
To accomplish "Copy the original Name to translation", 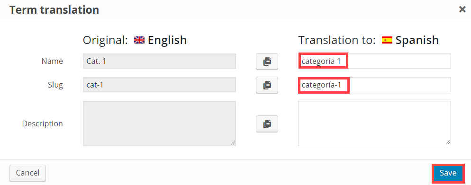I will (x=267, y=62).
